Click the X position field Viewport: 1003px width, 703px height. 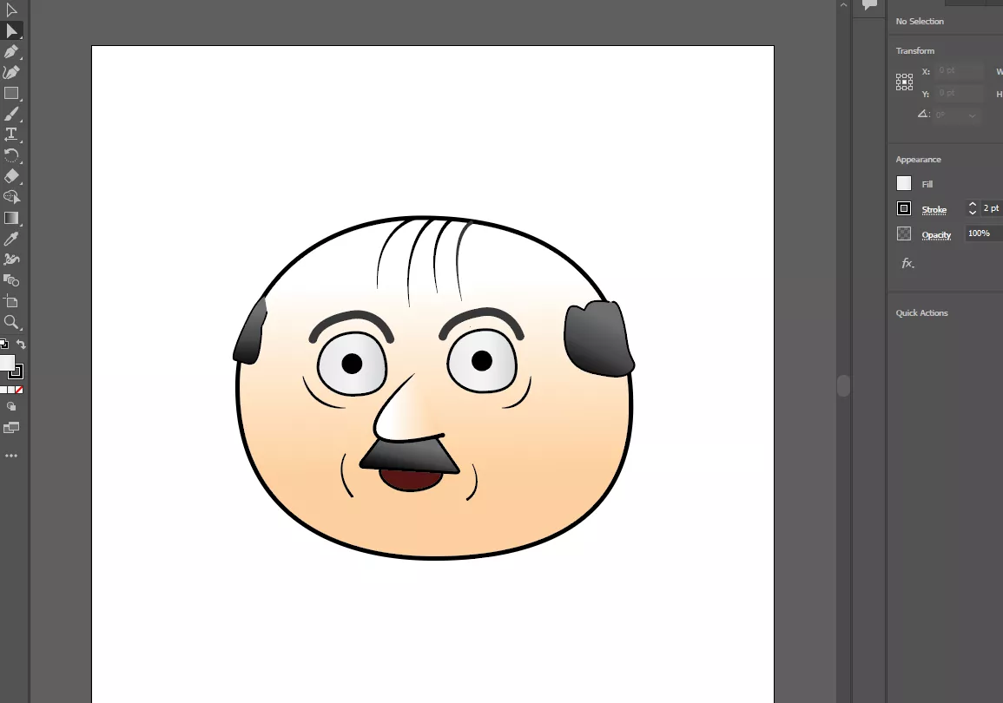click(x=959, y=70)
